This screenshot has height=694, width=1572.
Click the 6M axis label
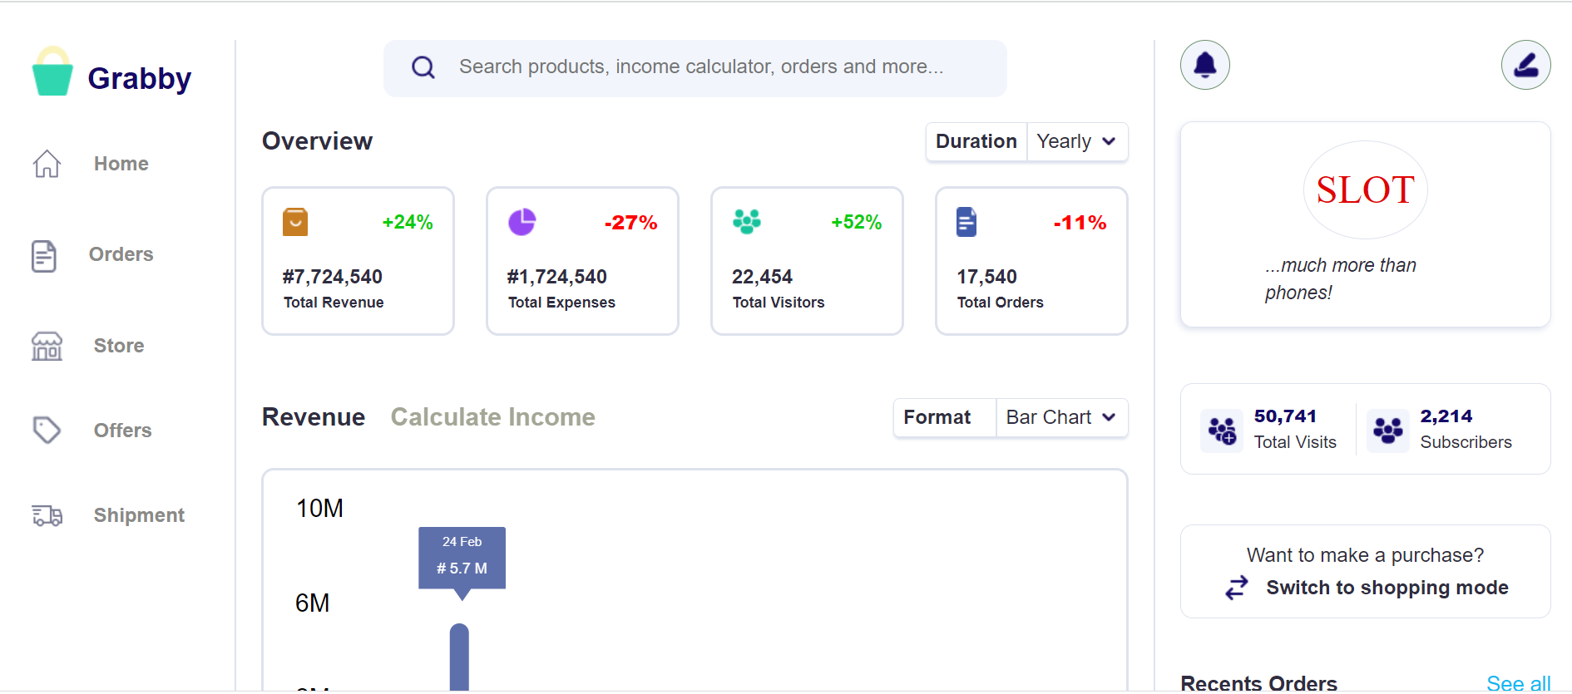pos(313,603)
